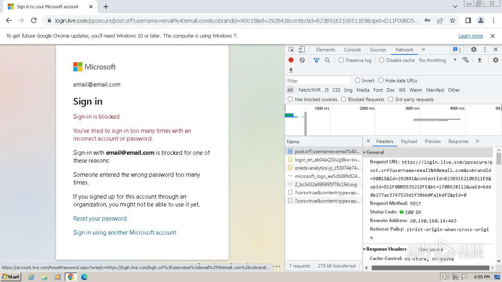This screenshot has height=282, width=502.
Task: View site information lock icon
Action: pos(49,21)
